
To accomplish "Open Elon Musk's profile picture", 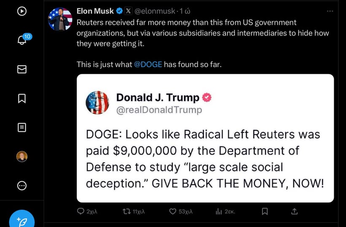I will tap(60, 19).
